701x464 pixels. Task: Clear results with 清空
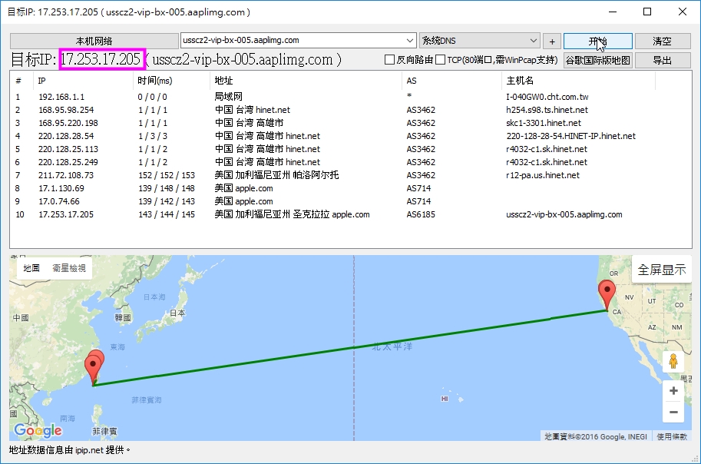click(662, 41)
